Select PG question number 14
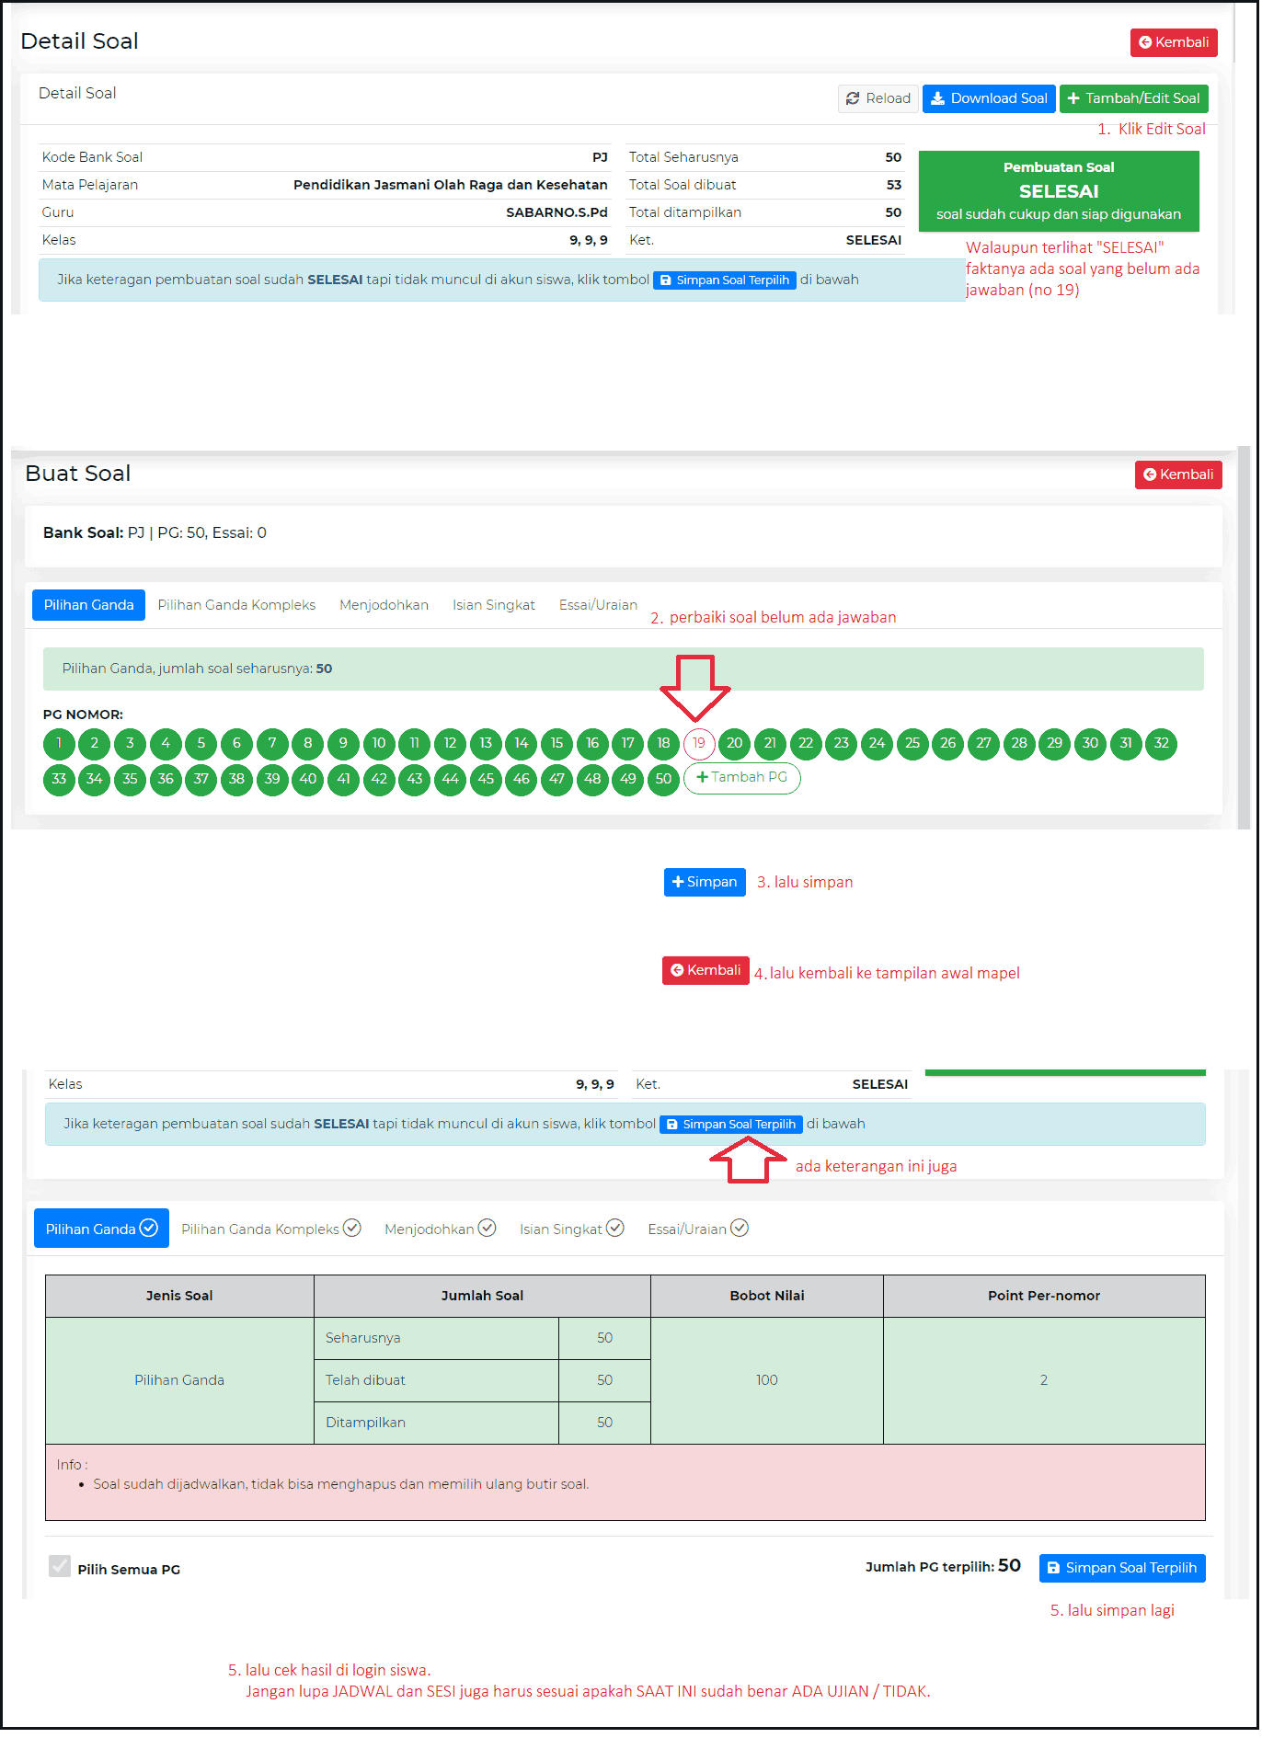This screenshot has height=1738, width=1262. click(x=522, y=745)
